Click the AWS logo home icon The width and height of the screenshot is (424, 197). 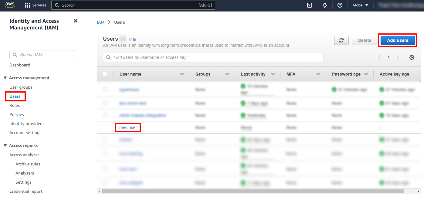[10, 5]
